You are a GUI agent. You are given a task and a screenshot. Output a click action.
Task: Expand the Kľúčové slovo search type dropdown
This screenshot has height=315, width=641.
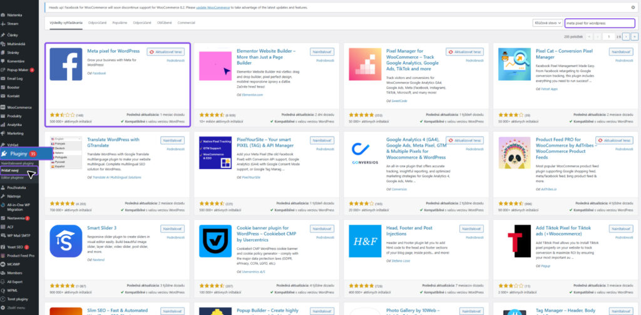(x=547, y=23)
